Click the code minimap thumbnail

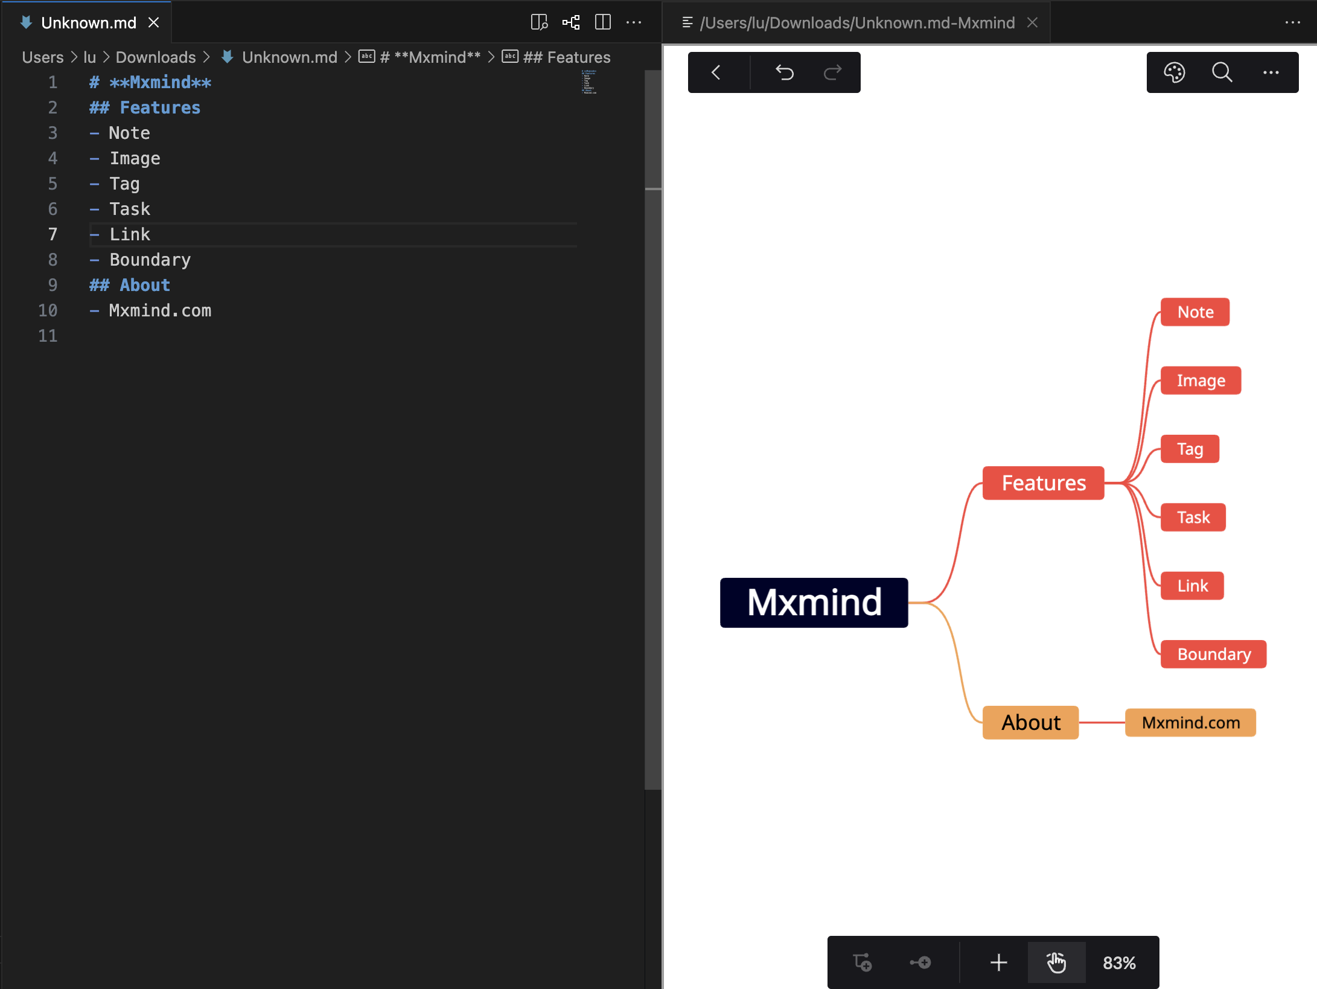click(589, 82)
